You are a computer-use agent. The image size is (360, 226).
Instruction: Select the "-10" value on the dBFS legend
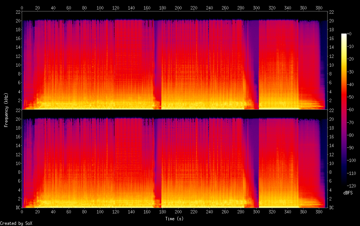point(350,46)
